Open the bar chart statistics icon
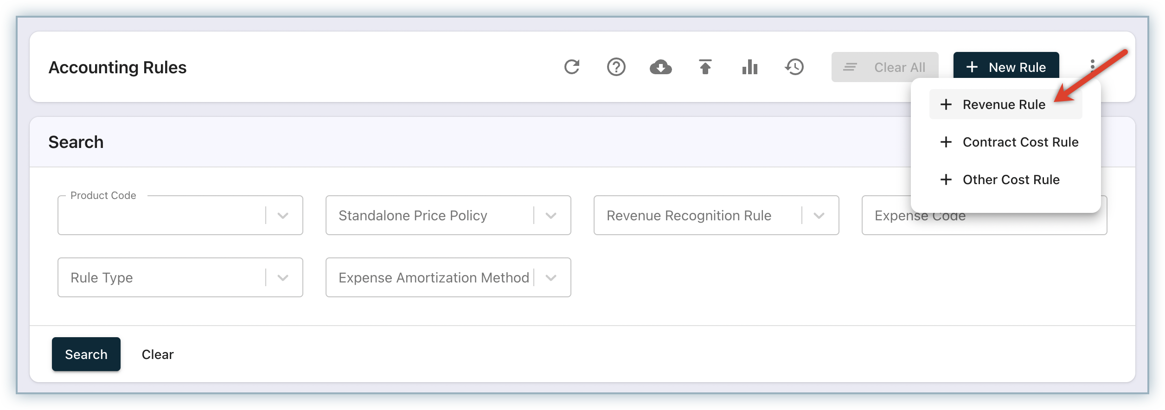The image size is (1165, 410). pyautogui.click(x=749, y=67)
